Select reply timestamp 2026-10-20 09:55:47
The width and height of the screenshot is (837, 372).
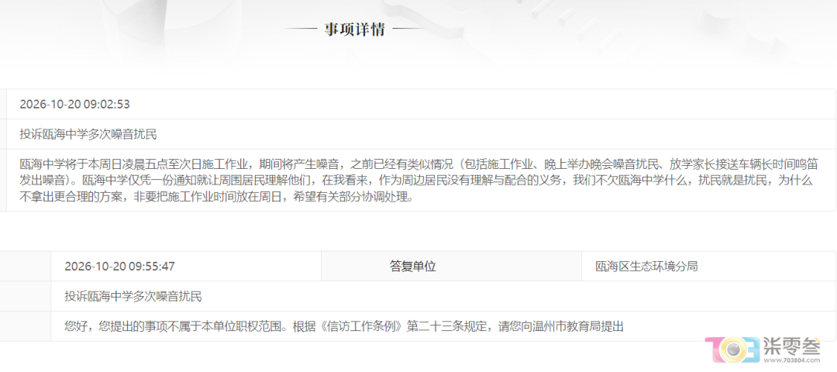(x=119, y=267)
